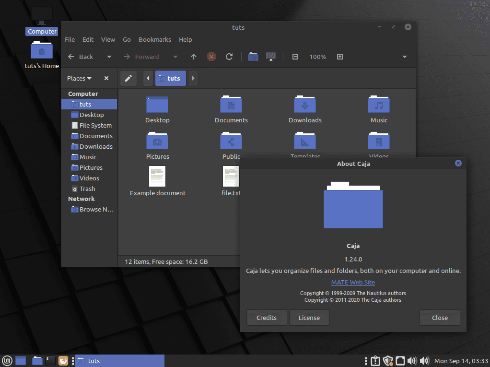Open the Trash from the sidebar

(86, 189)
